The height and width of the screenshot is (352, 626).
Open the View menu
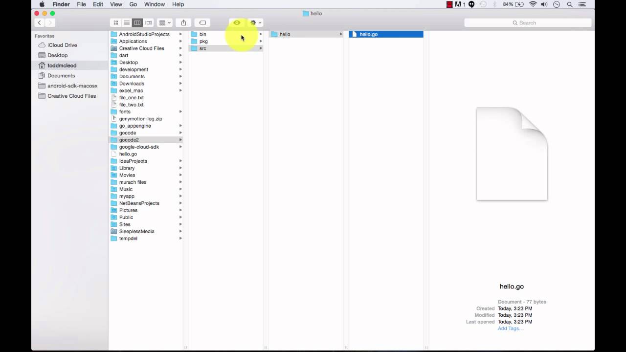coord(116,4)
